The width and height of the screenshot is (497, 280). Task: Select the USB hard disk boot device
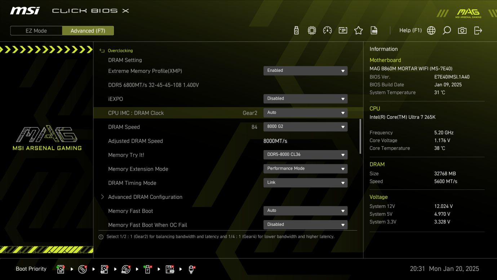click(104, 269)
